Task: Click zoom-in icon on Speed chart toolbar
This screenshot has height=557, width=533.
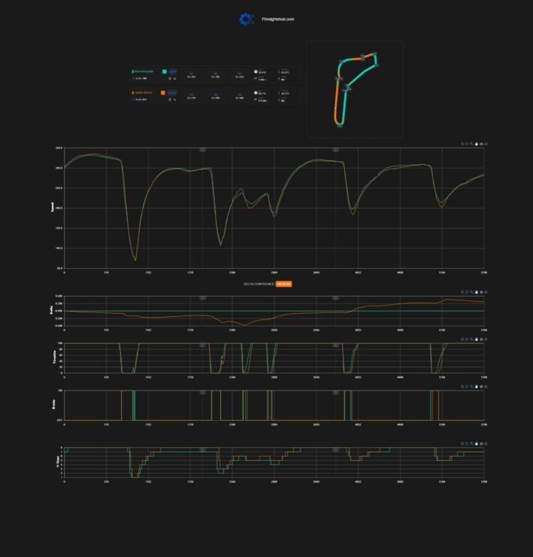Action: coord(462,144)
